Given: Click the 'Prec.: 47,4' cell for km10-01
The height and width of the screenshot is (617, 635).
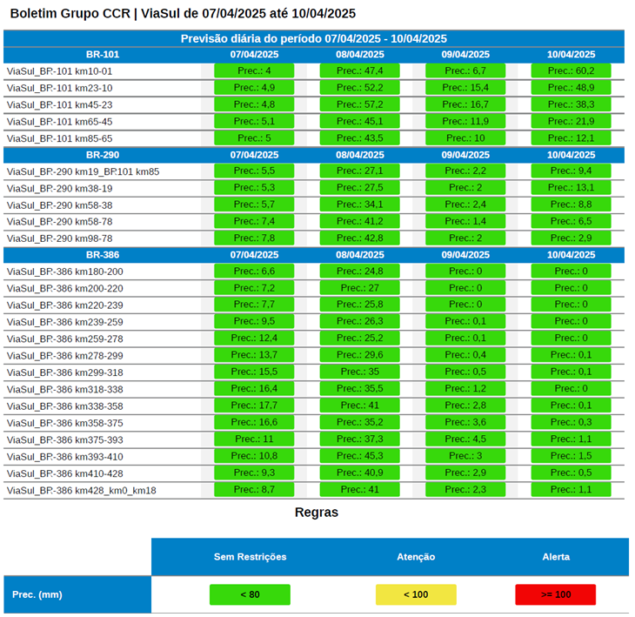Looking at the screenshot, I should click(x=359, y=70).
